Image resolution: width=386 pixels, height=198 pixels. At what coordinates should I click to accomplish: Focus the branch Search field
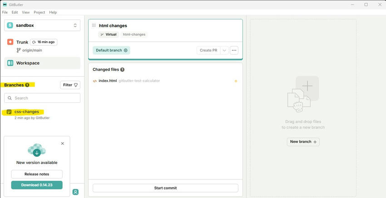pos(42,98)
